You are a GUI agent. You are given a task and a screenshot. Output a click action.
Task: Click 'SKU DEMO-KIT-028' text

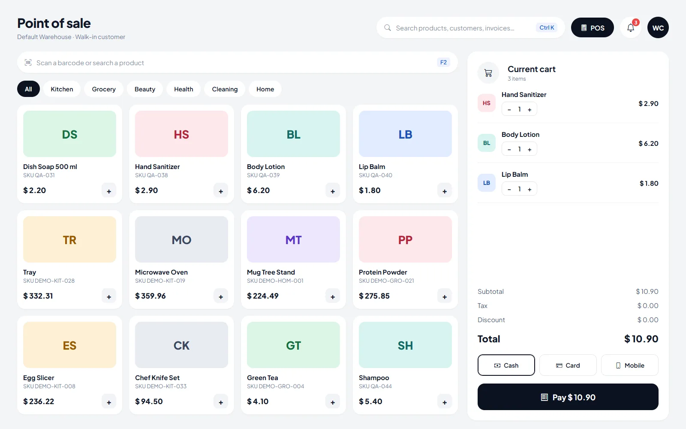tap(49, 281)
